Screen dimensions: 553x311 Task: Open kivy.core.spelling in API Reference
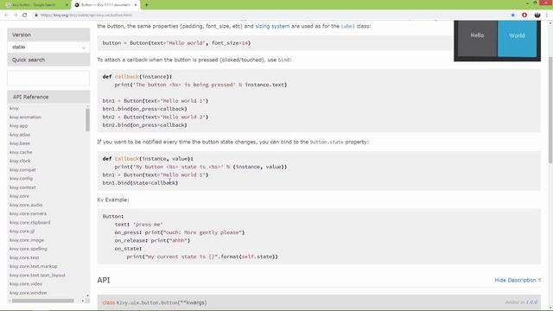[x=29, y=249]
